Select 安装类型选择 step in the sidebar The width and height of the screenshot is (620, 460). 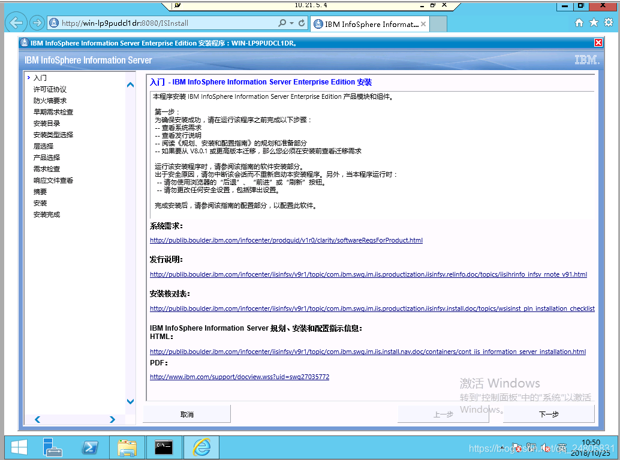coord(53,135)
